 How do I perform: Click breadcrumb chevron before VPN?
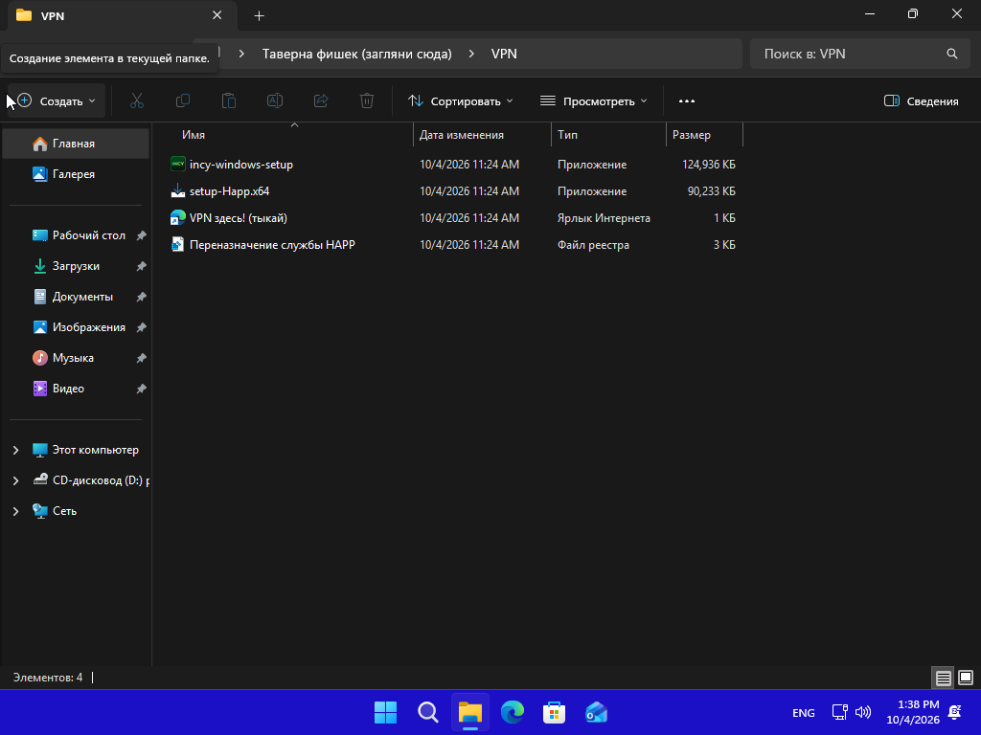[471, 54]
